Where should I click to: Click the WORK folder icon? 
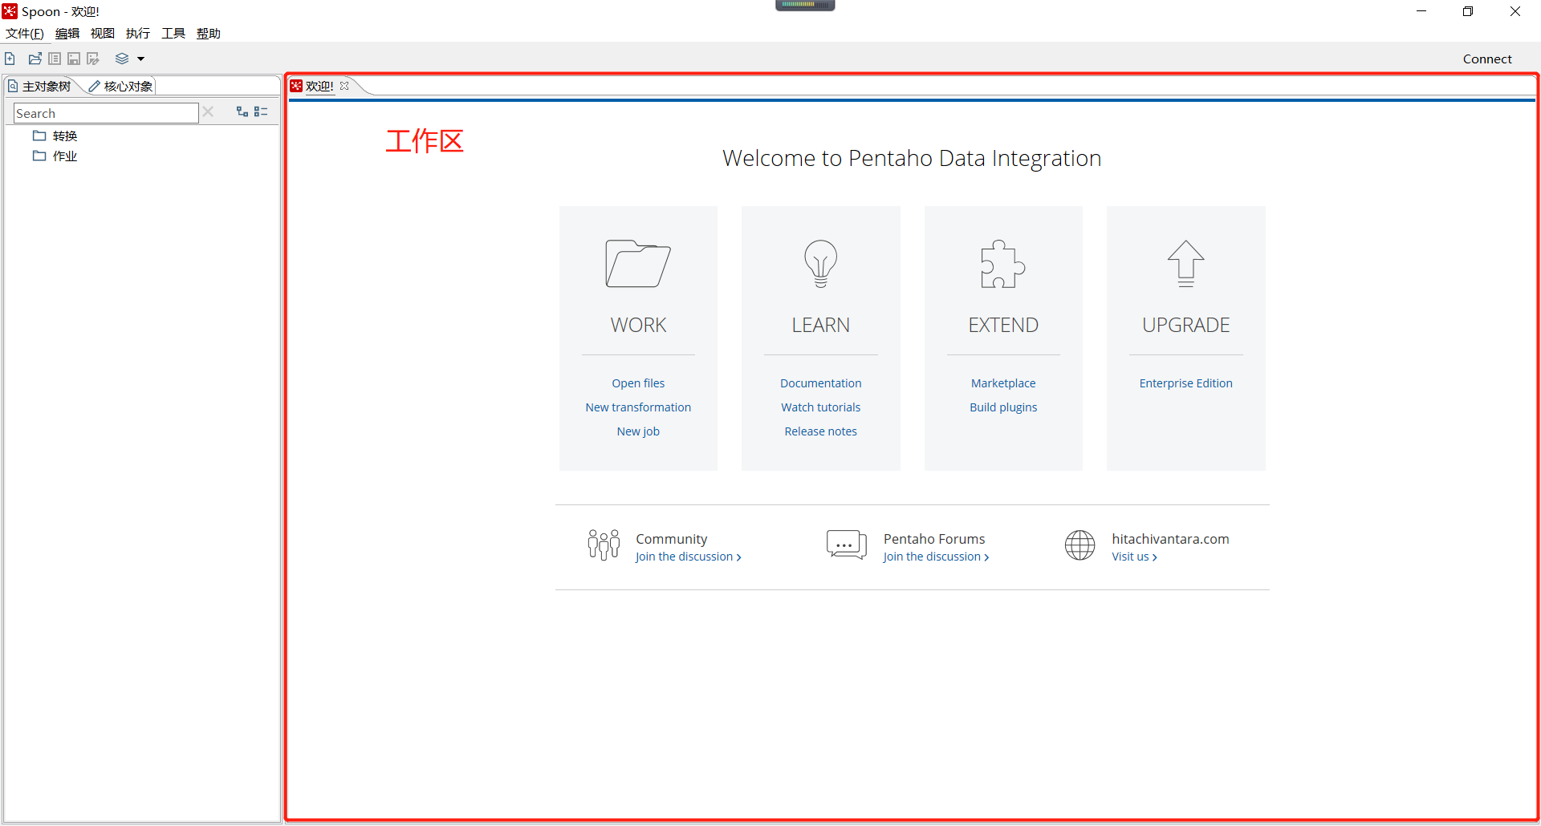click(x=638, y=263)
